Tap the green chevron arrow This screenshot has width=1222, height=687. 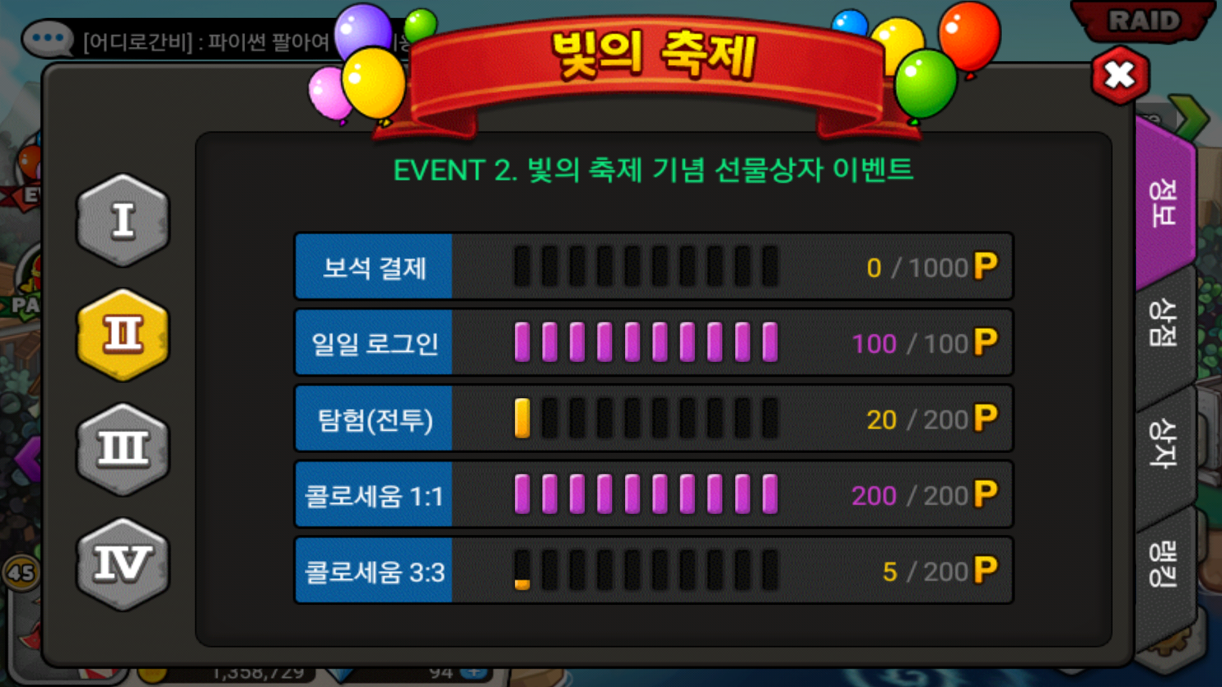[x=1189, y=116]
